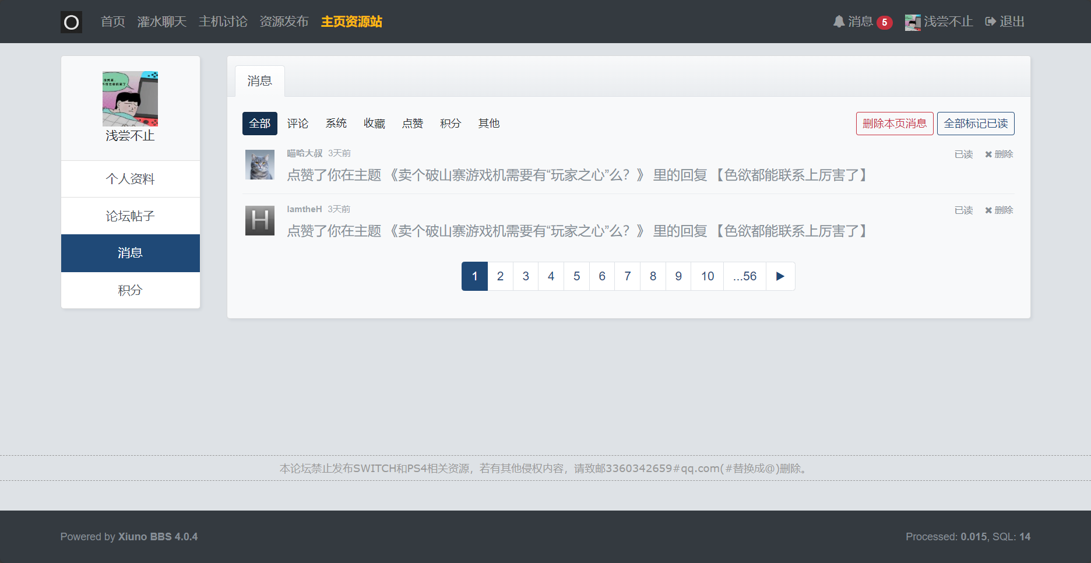This screenshot has height=563, width=1091.
Task: Delete IamtheH's message using X icon
Action: click(x=988, y=210)
